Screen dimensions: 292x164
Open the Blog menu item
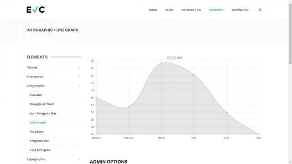pos(169,10)
